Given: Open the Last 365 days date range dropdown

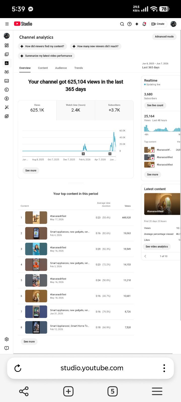Looking at the screenshot, I should (155, 66).
